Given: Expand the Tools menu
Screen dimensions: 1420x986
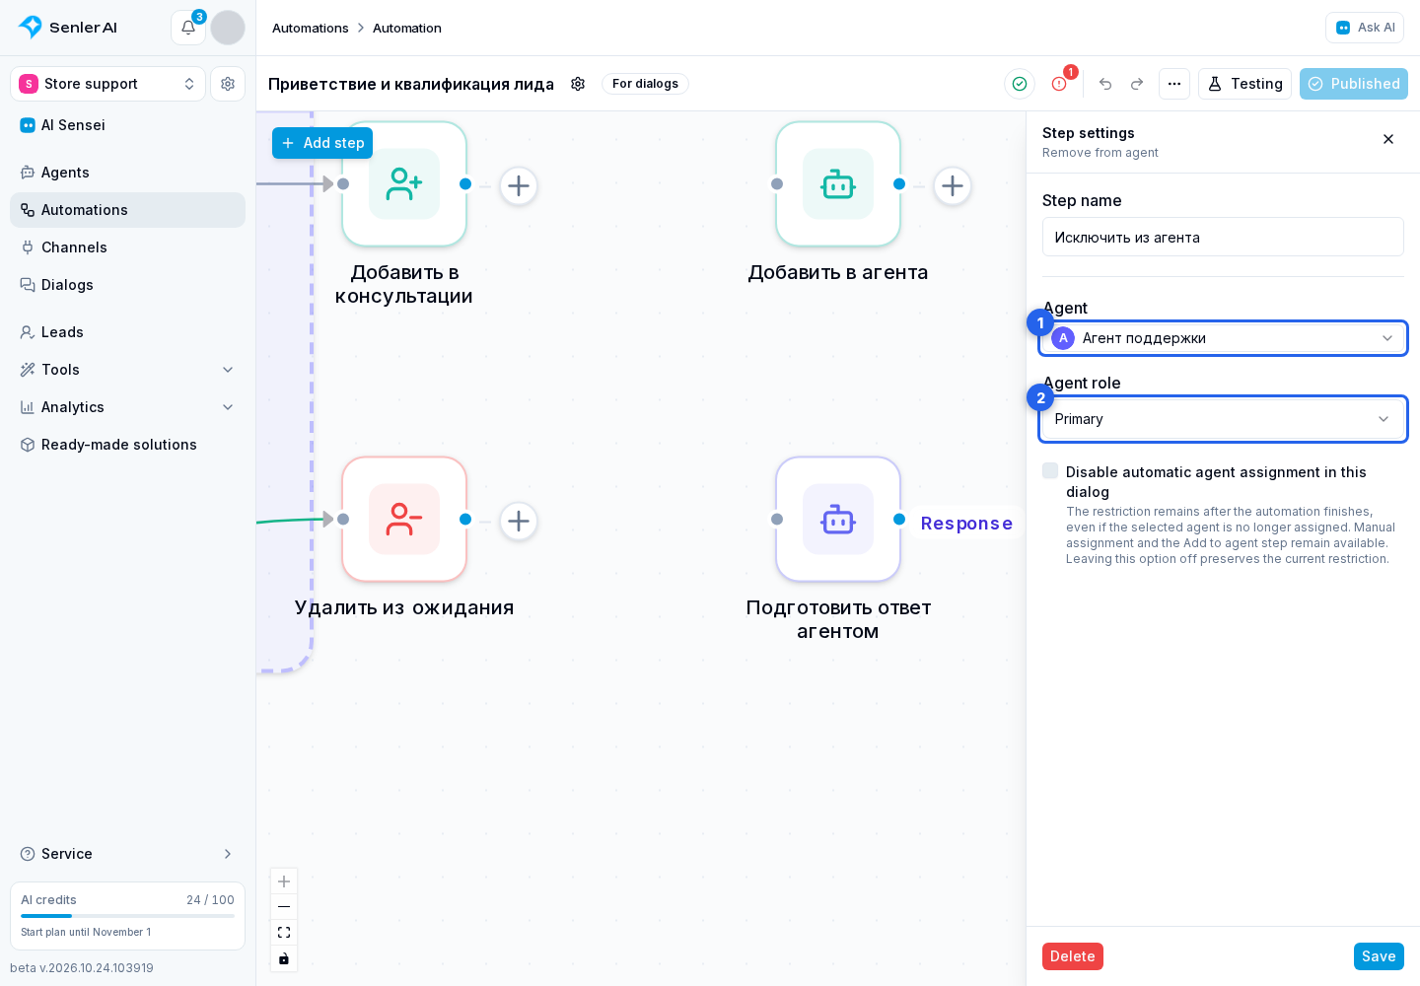Looking at the screenshot, I should click(x=128, y=370).
